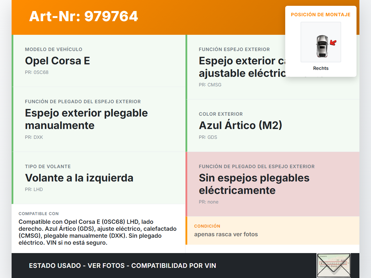
Task: Click the Azul Ártico (M2) color value
Action: (x=240, y=126)
